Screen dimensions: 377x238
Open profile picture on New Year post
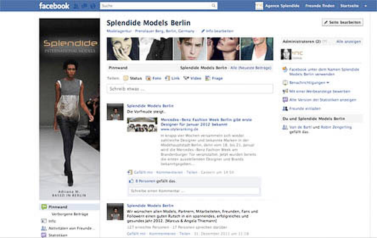(x=115, y=212)
